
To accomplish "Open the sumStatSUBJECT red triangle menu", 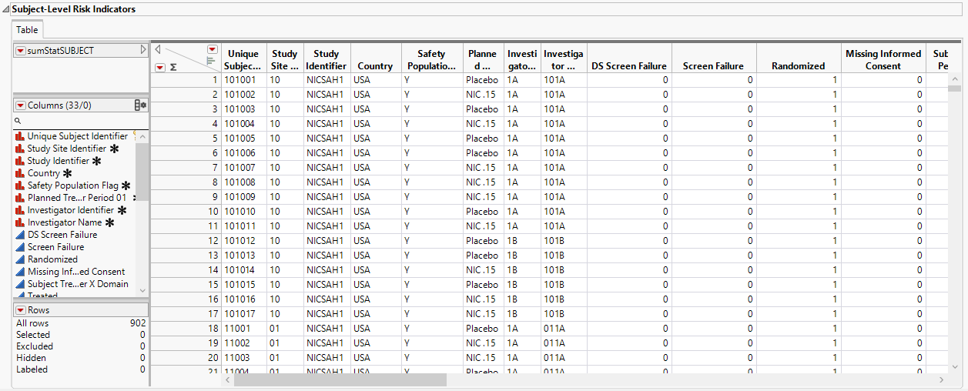I will (x=21, y=50).
